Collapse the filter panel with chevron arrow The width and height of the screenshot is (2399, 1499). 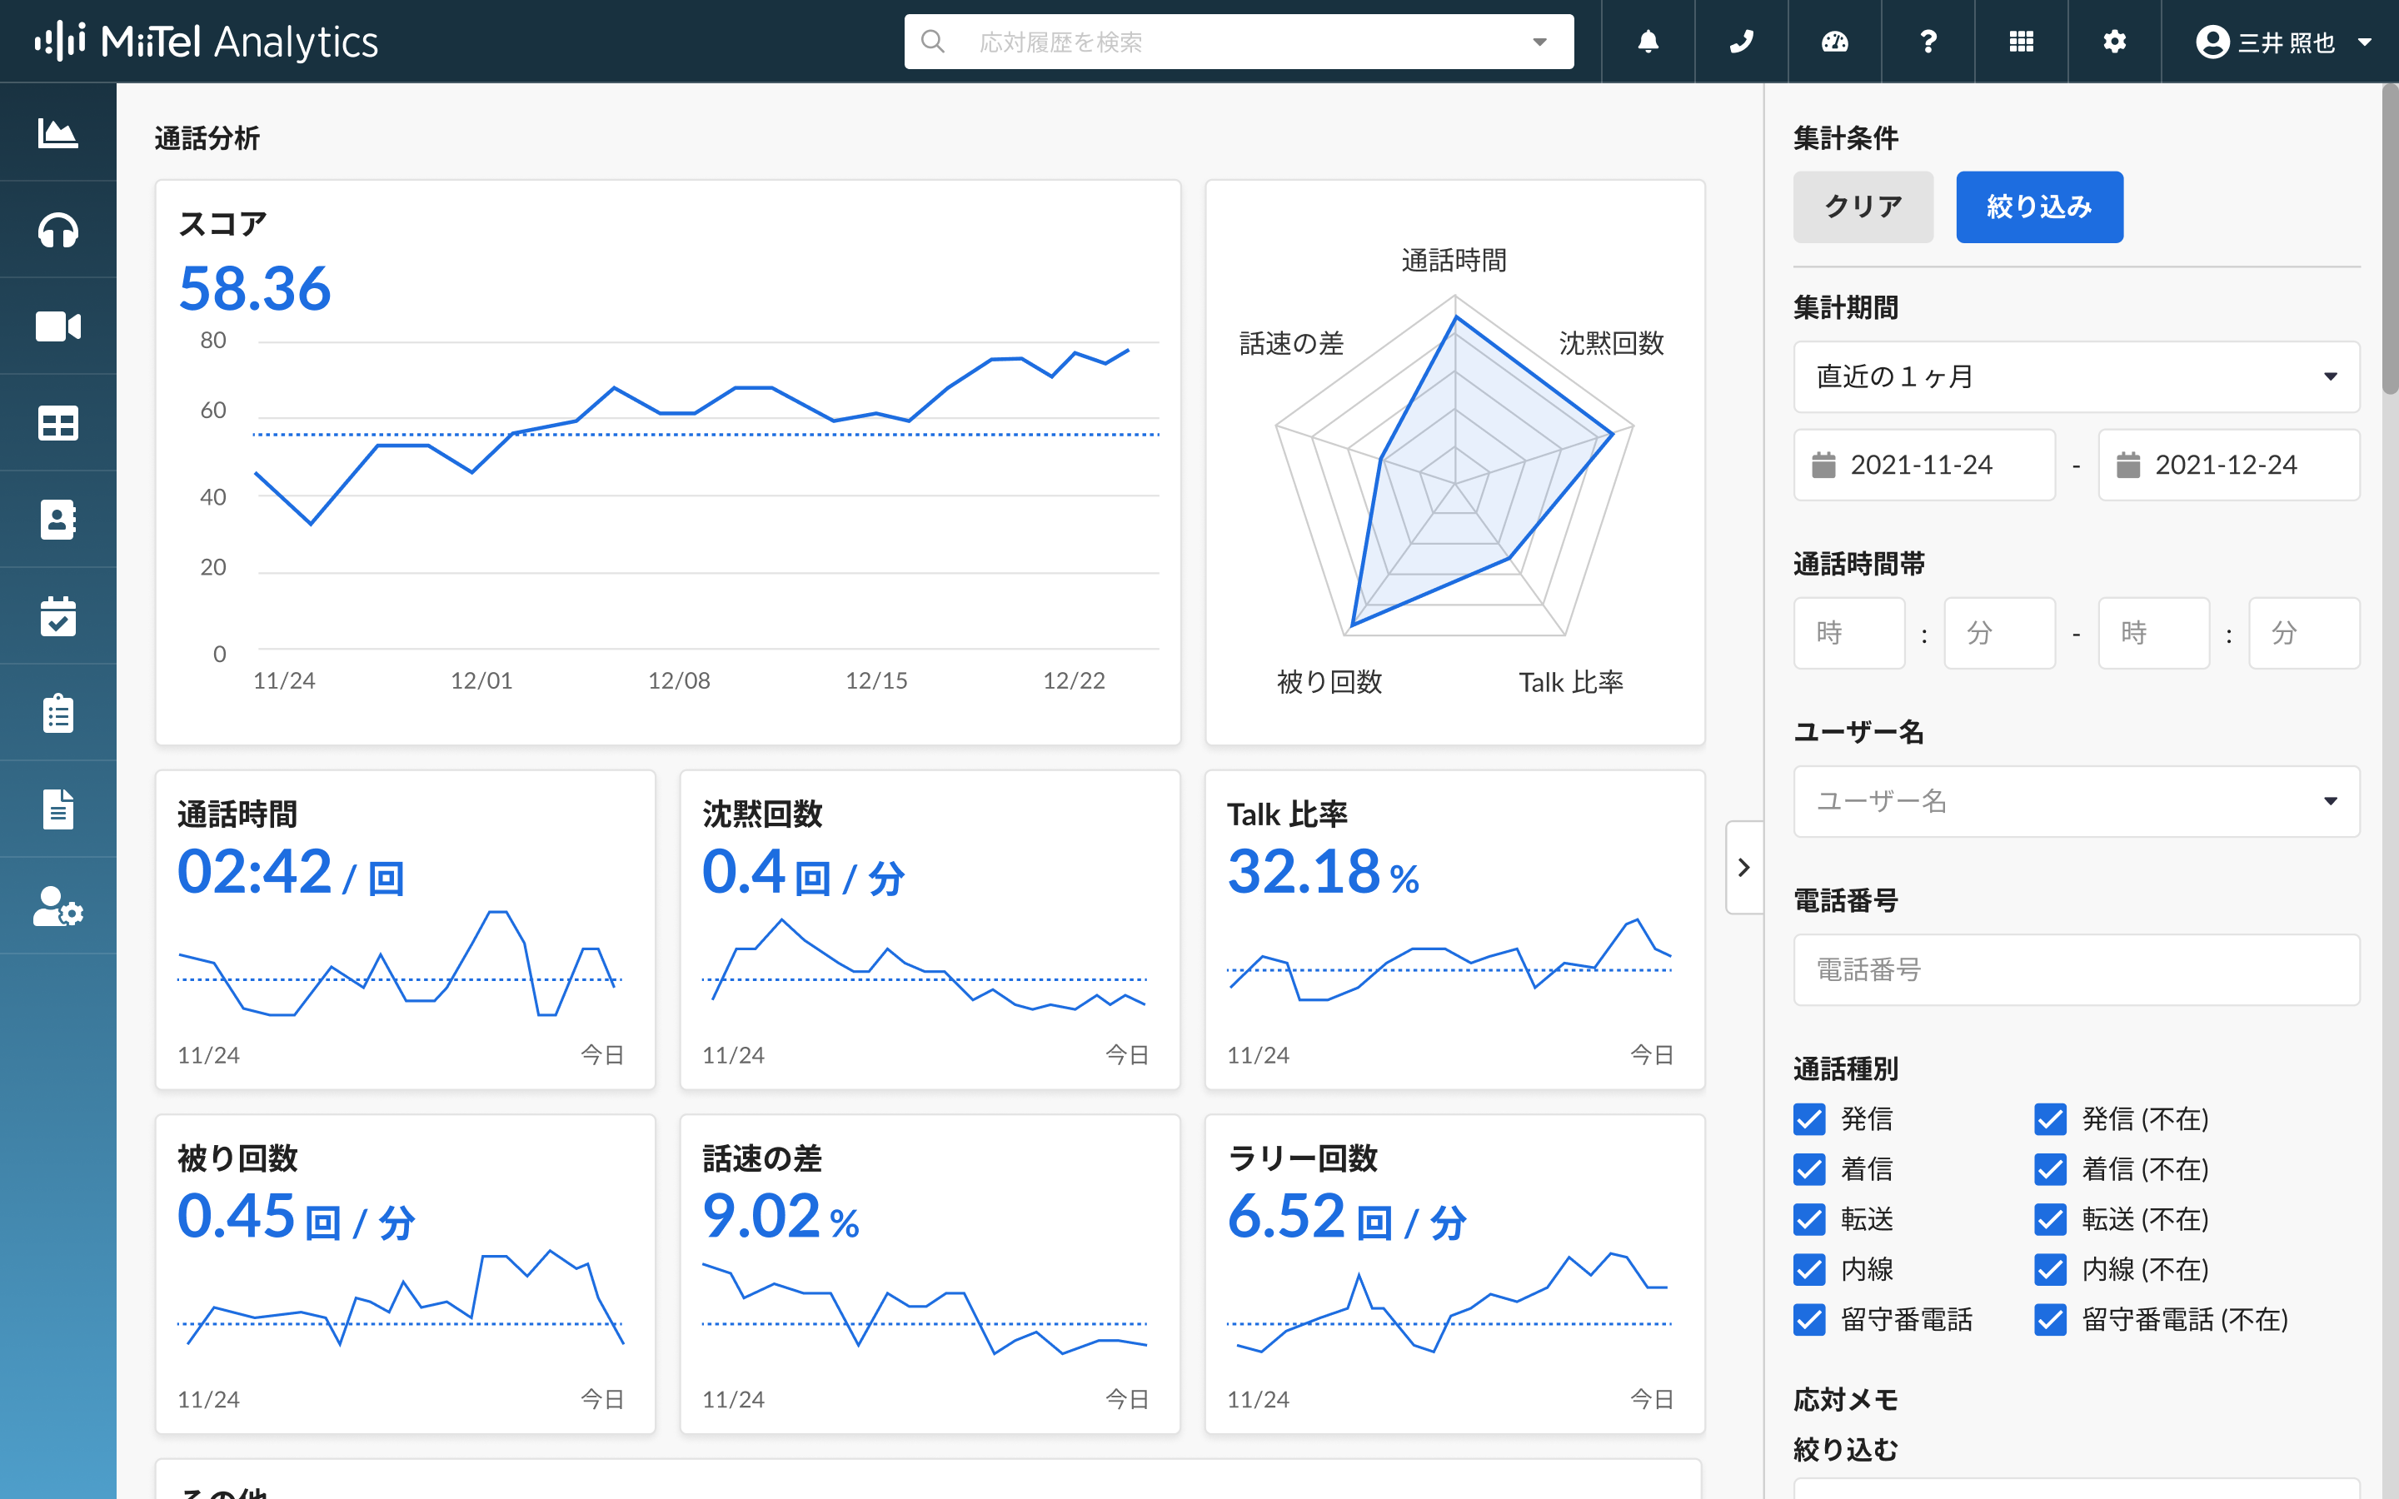click(x=1743, y=868)
